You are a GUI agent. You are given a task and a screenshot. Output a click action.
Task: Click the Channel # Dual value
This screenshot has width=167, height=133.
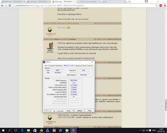(83, 70)
